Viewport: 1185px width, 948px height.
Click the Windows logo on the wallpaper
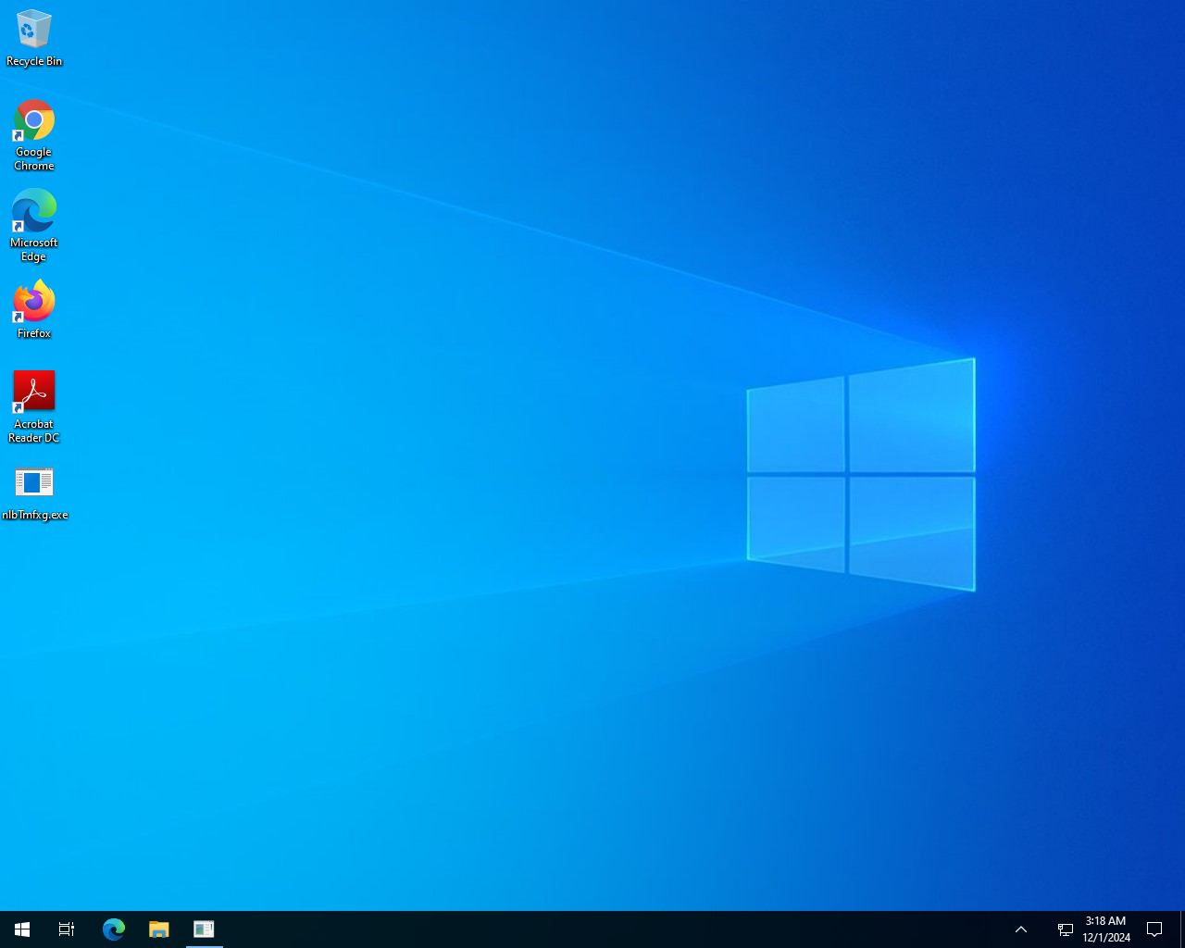[861, 474]
